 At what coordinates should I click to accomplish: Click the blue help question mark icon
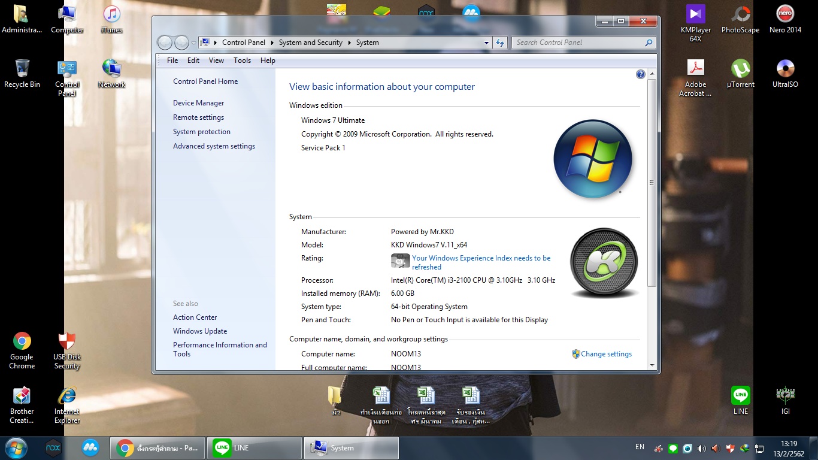(641, 74)
